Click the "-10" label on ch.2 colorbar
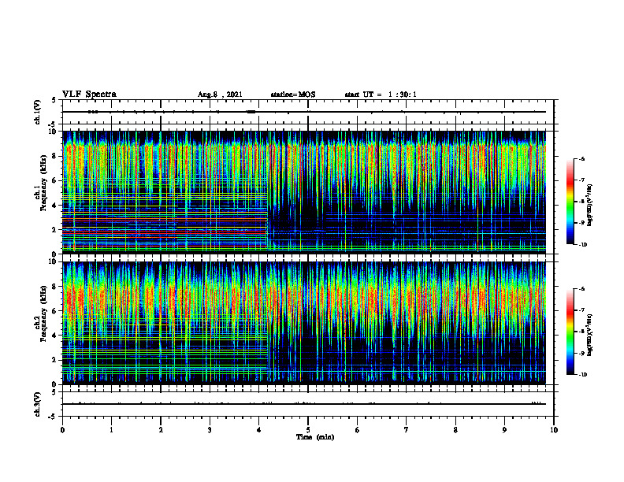Viewport: 624px width, 482px height. [x=583, y=375]
